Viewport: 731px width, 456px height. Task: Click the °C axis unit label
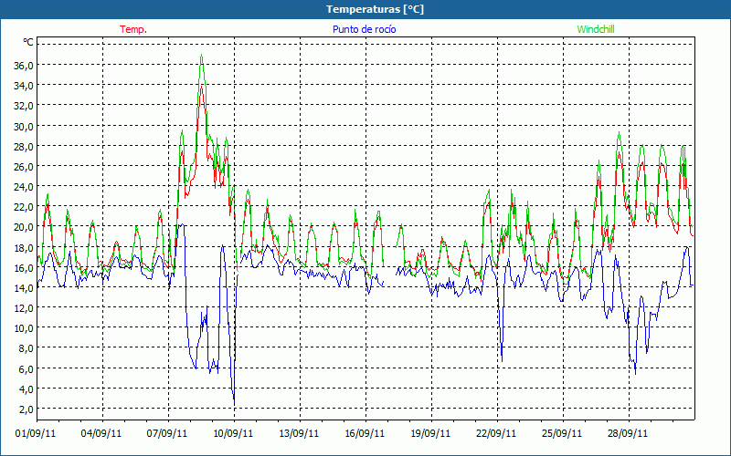28,42
